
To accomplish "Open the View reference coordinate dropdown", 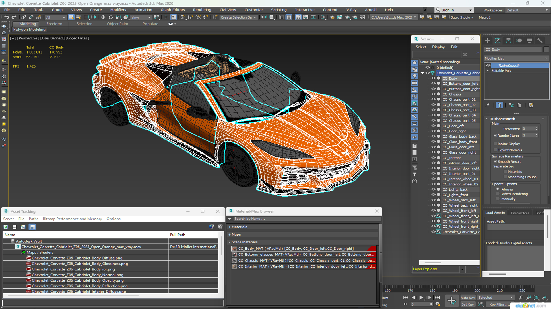I will point(141,17).
